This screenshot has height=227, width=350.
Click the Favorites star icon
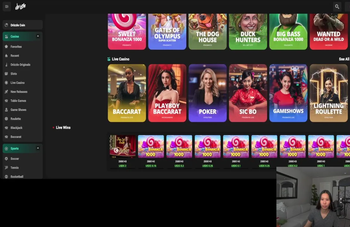6,47
